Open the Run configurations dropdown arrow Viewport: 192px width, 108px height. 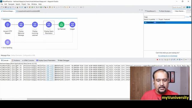(x=43, y=7)
